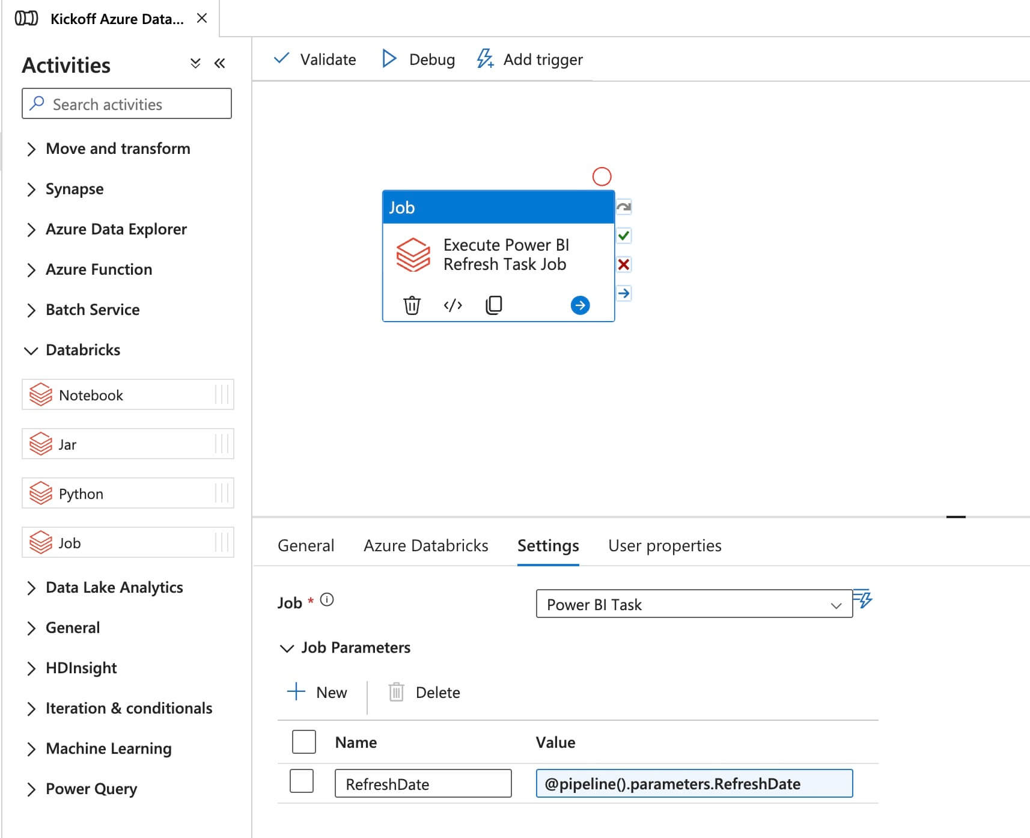Viewport: 1030px width, 838px height.
Task: Open the Power BI Task job dropdown
Action: [693, 604]
